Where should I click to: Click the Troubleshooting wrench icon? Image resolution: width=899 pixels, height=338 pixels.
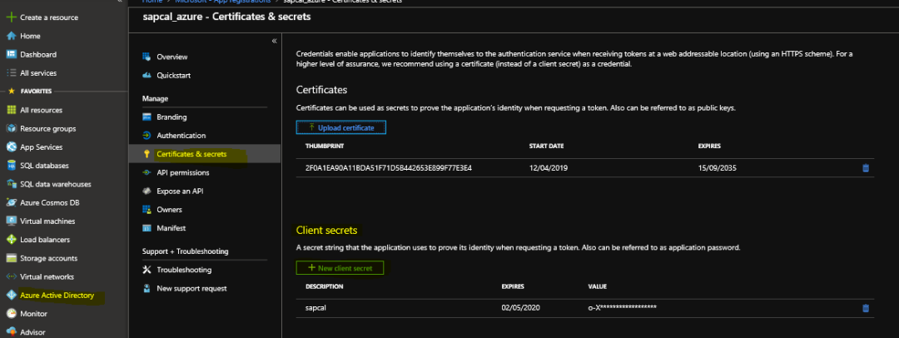pos(147,270)
